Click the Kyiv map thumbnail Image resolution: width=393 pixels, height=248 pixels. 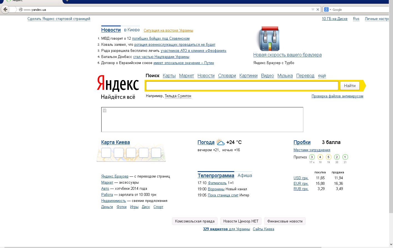(131, 153)
